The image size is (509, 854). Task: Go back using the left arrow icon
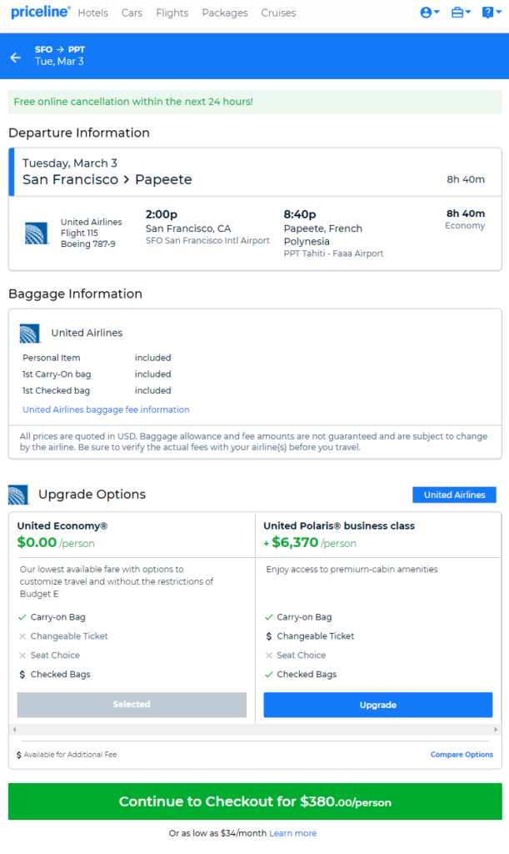(x=16, y=58)
